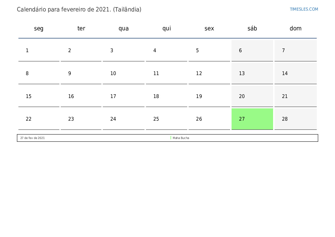335x237 pixels.
Task: Click day 3 in the calendar
Action: (124, 50)
